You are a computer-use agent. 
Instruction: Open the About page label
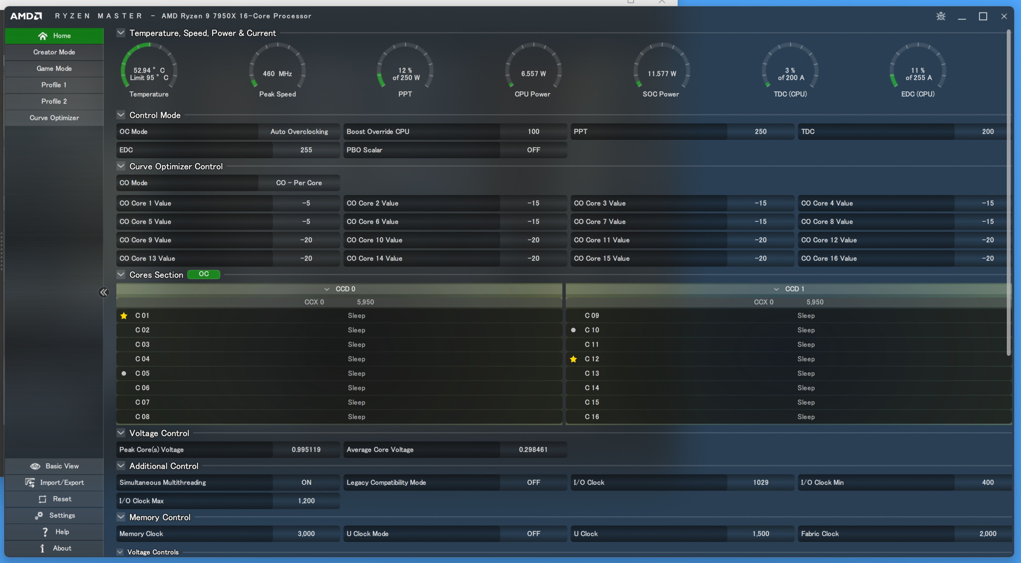coord(62,548)
